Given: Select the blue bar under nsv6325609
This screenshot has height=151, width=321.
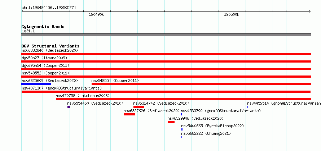Looking at the screenshot, I should [36, 84].
